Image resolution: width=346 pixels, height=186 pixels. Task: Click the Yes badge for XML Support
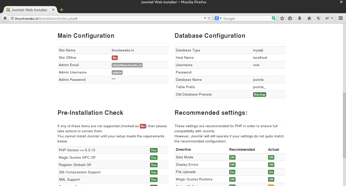(x=153, y=180)
